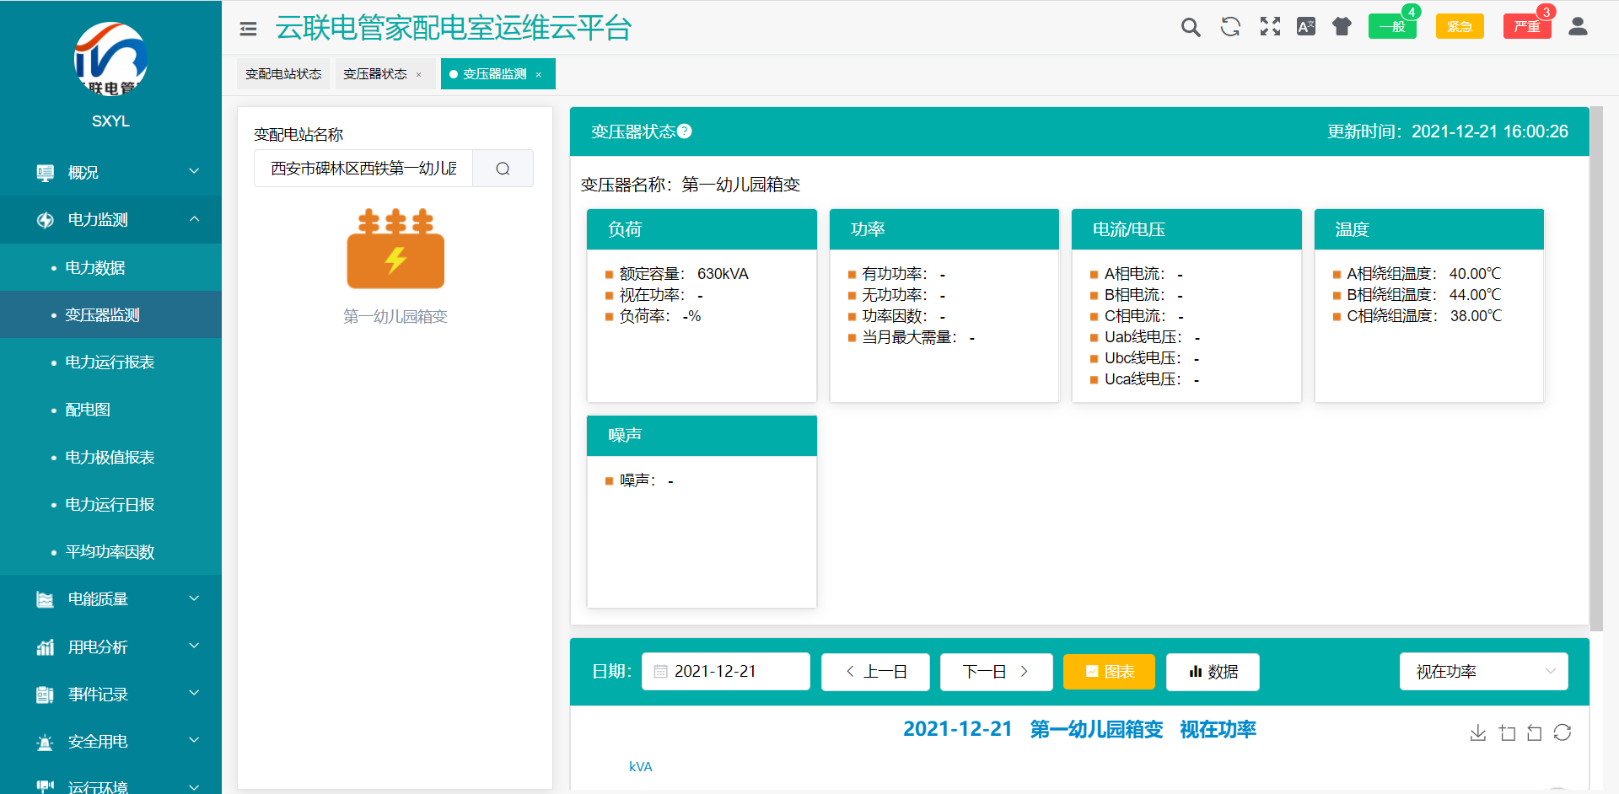
Task: Collapse the sidebar with hamburger icon
Action: 248,28
